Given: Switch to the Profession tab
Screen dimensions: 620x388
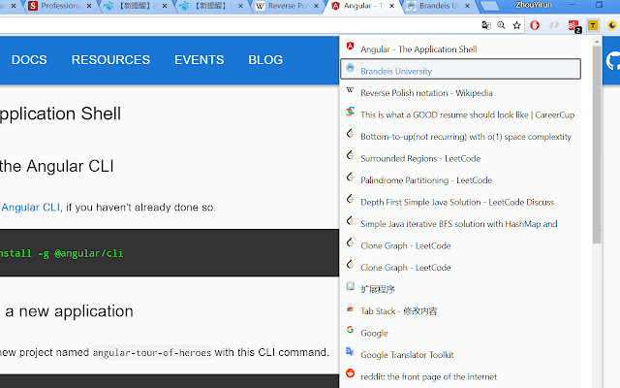Looking at the screenshot, I should (59, 6).
